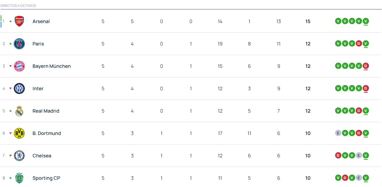Click the Real Madrid club crest
Viewport: 382px width, 187px height.
pyautogui.click(x=19, y=111)
